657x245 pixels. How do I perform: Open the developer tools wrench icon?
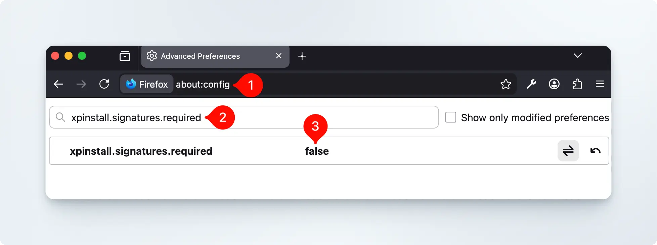pos(531,84)
